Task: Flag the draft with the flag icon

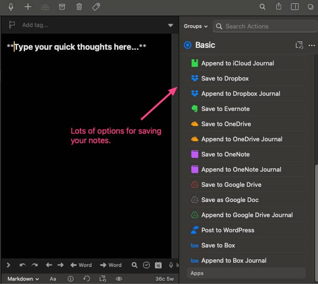Action: 12,25
